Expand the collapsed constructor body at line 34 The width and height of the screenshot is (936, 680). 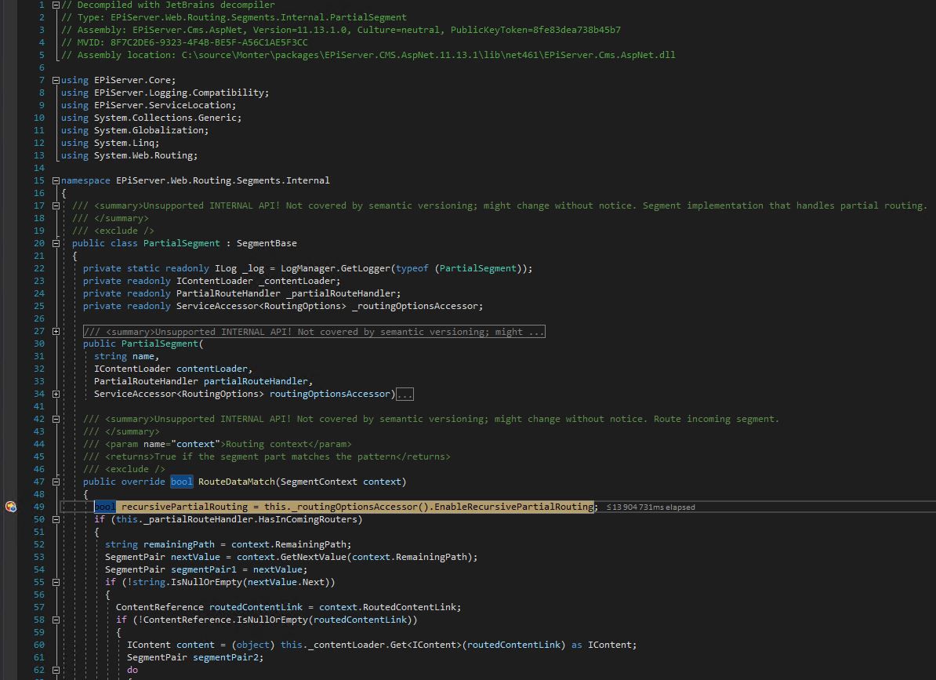(x=56, y=394)
